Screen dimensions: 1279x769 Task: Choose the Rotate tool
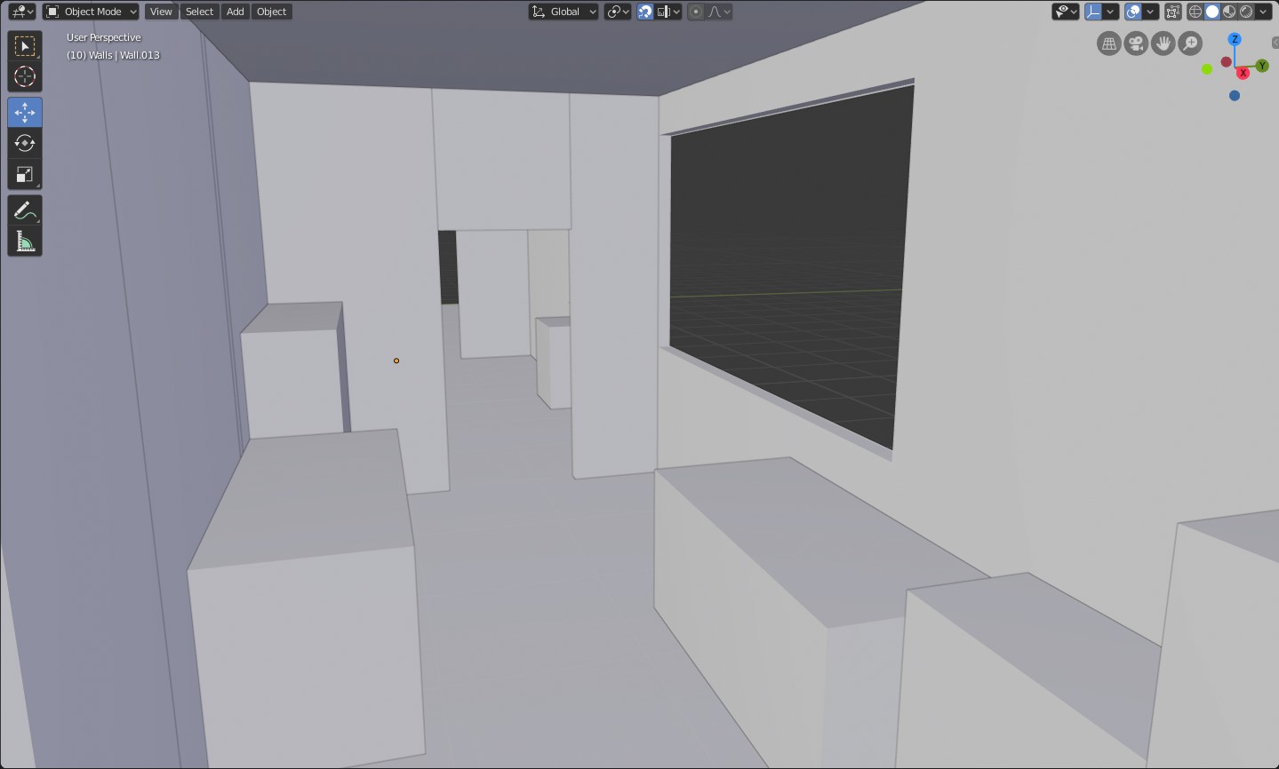point(25,143)
